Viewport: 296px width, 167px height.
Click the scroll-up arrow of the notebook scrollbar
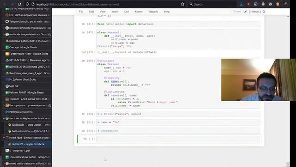click(x=288, y=17)
